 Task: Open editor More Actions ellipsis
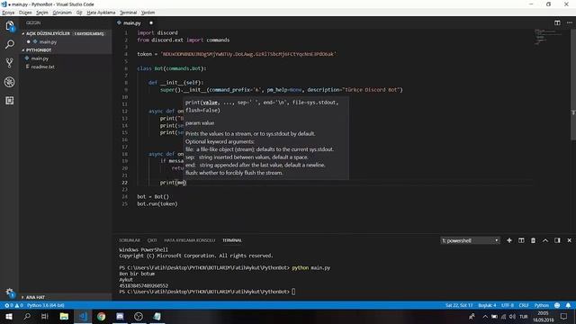(x=569, y=22)
